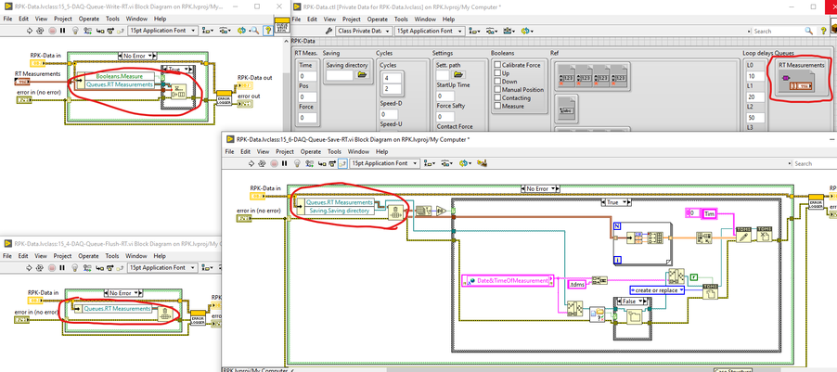Screen dimensions: 837x372
Task: Enable Calibrate Force checkbox
Action: [x=497, y=65]
